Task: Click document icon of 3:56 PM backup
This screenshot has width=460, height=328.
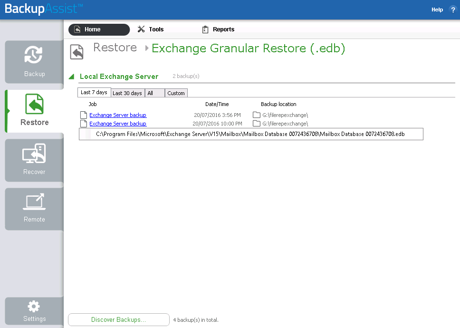Action: 84,115
